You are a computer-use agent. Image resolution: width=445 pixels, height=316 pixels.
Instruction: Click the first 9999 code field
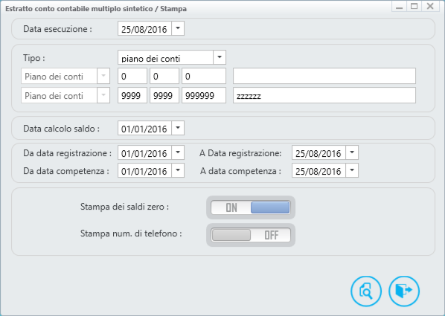click(x=132, y=95)
